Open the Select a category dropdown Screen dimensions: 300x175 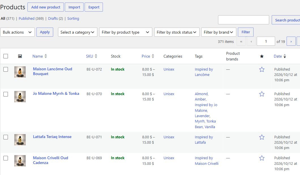click(x=78, y=32)
